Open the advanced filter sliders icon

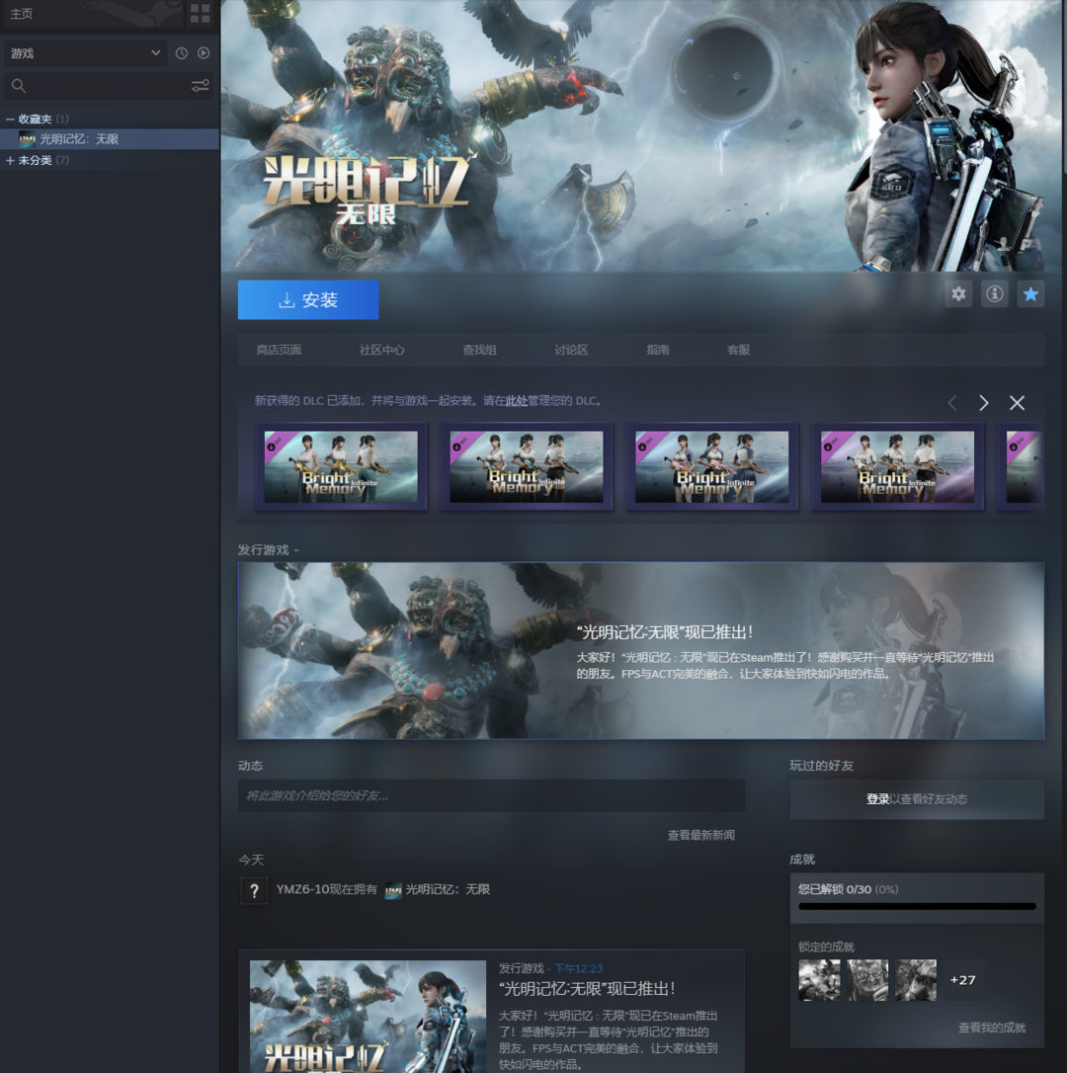[x=201, y=86]
